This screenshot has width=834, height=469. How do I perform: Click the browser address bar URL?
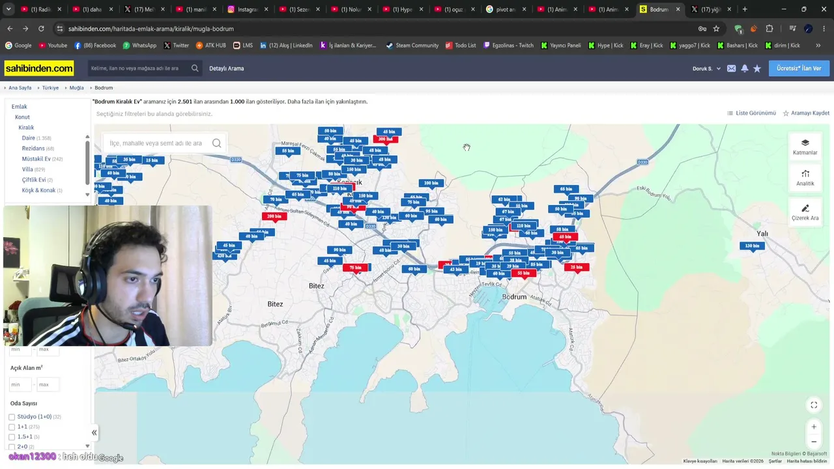pyautogui.click(x=151, y=29)
